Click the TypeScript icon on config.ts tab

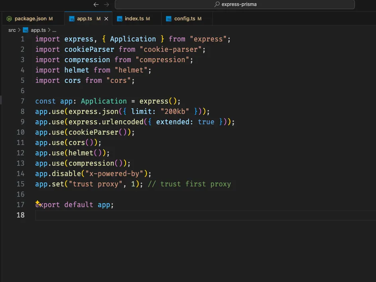[x=169, y=19]
